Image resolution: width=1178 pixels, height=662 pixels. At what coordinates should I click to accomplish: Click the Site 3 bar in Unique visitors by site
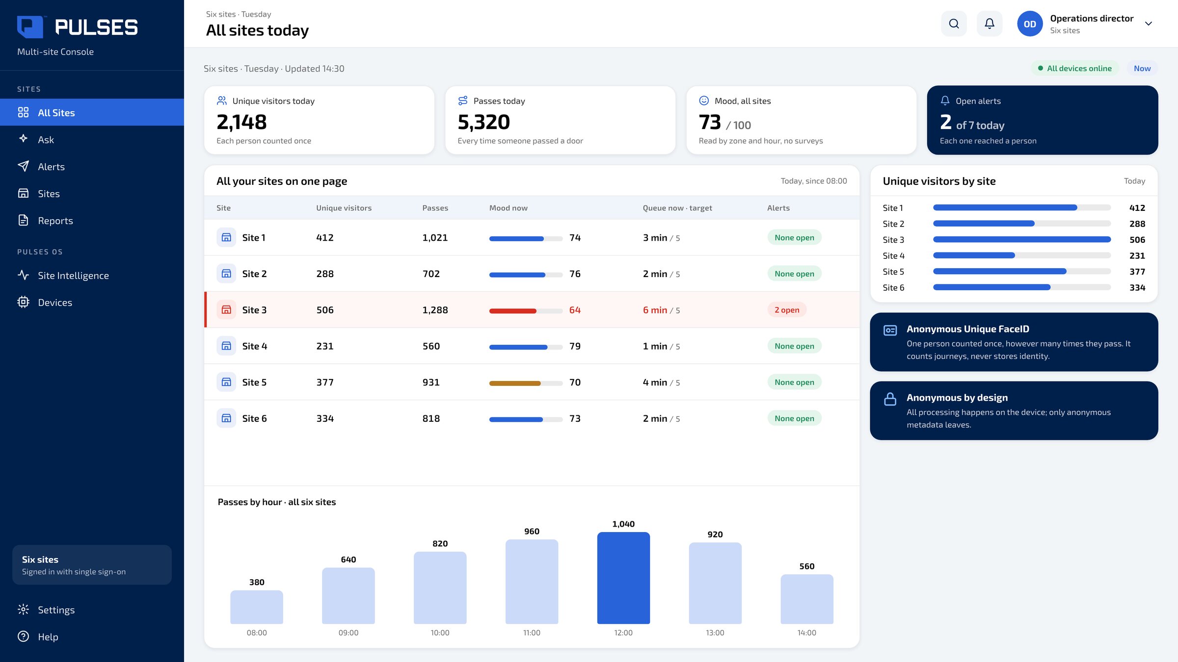pos(1022,239)
